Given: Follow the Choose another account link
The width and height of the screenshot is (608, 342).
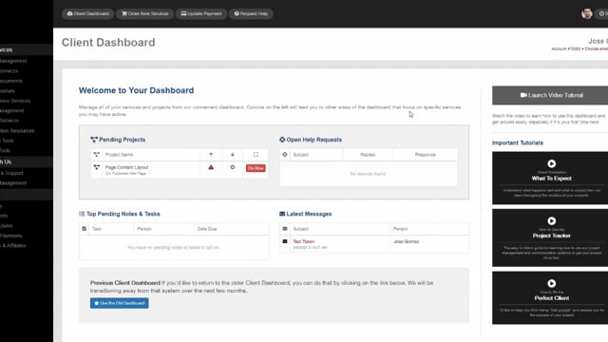Looking at the screenshot, I should coord(597,48).
